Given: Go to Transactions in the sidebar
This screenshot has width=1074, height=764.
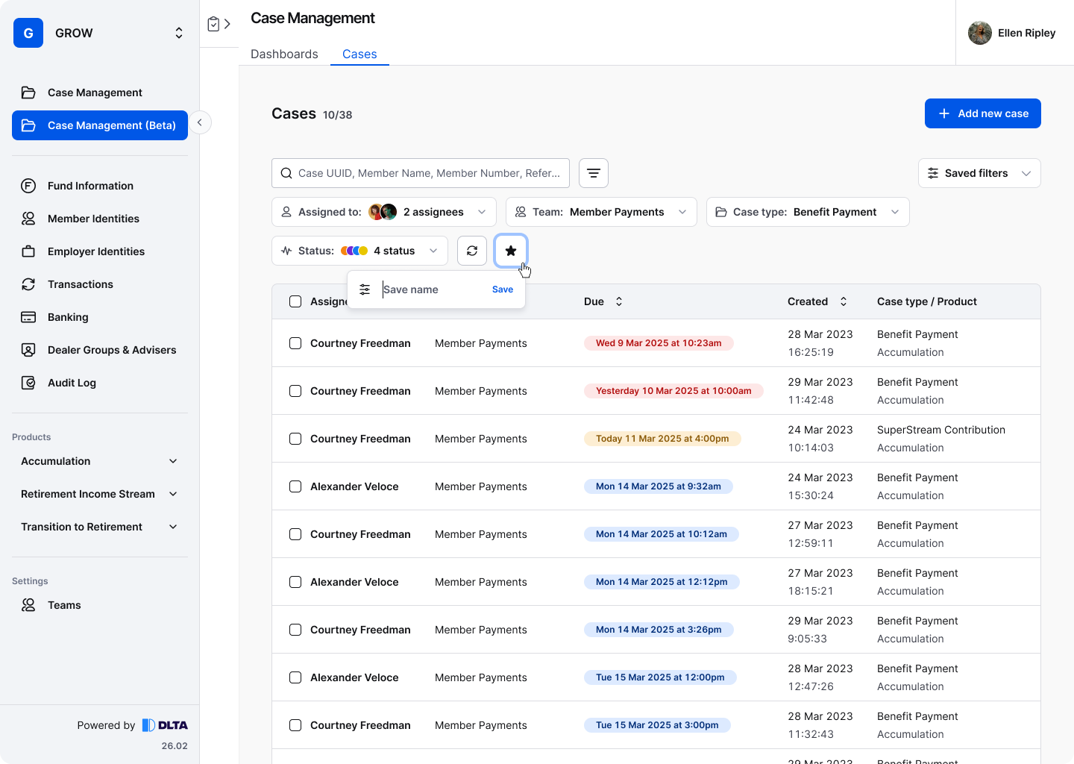Looking at the screenshot, I should [80, 284].
